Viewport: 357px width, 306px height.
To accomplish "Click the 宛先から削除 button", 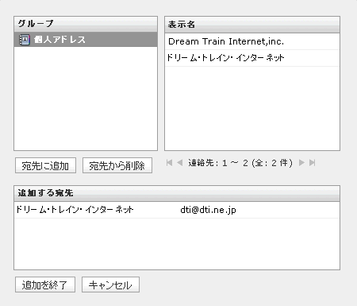I will pyautogui.click(x=117, y=165).
